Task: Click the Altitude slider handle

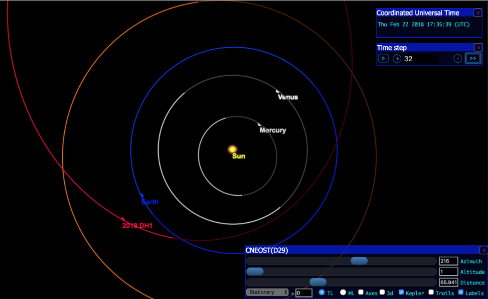Action: pos(255,271)
